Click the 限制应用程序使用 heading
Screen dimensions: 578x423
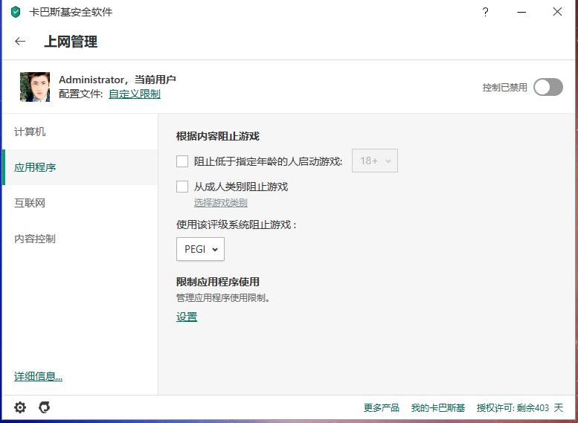click(x=218, y=282)
